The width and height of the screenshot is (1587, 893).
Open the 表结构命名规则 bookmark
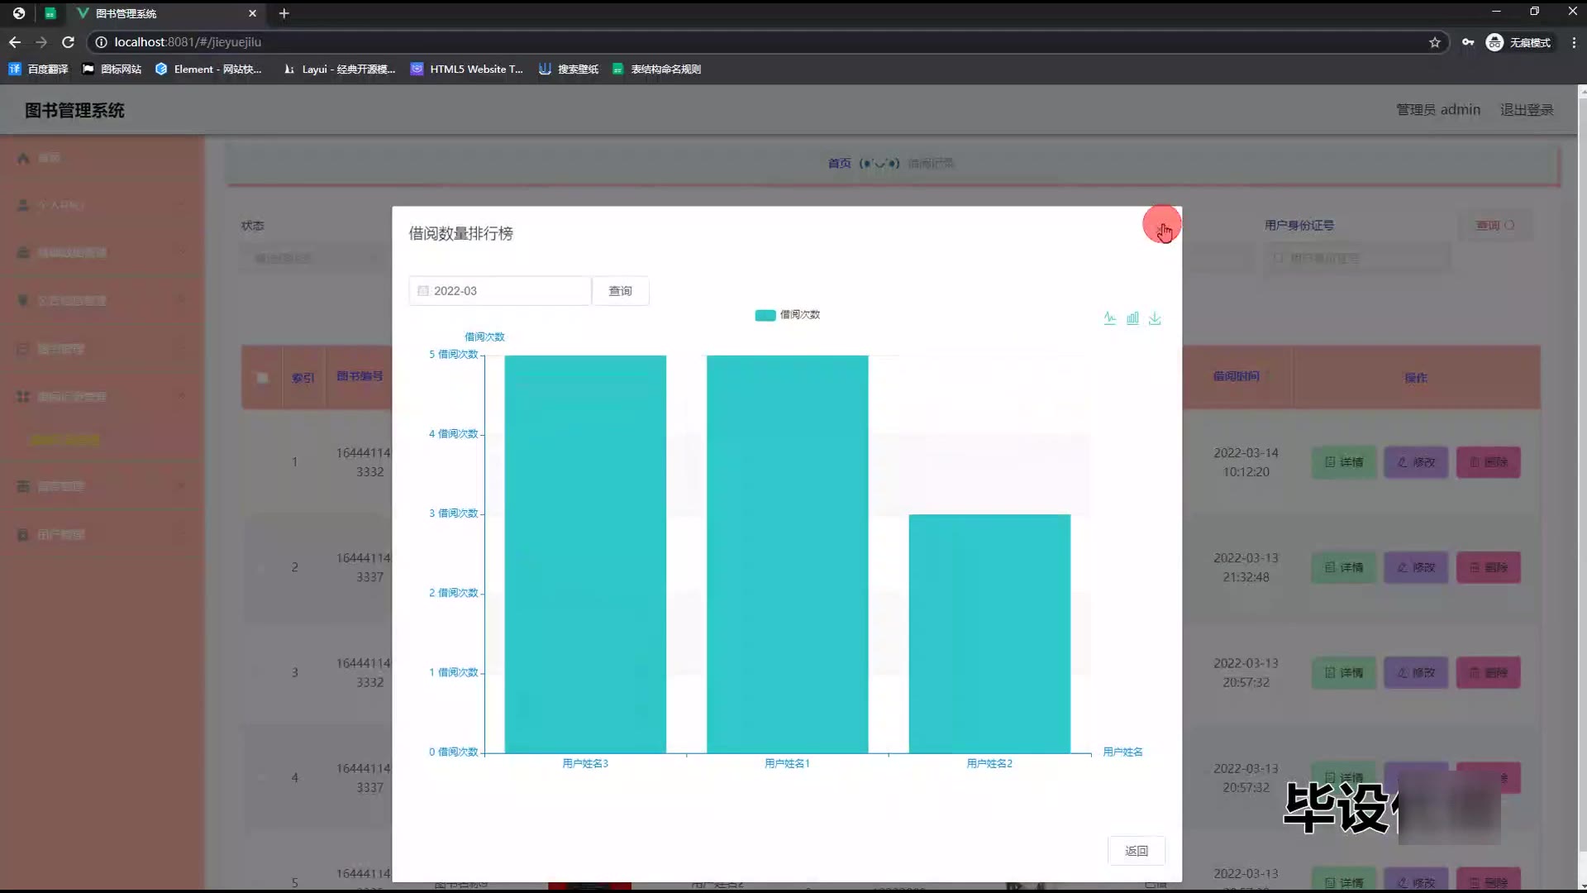click(x=656, y=69)
